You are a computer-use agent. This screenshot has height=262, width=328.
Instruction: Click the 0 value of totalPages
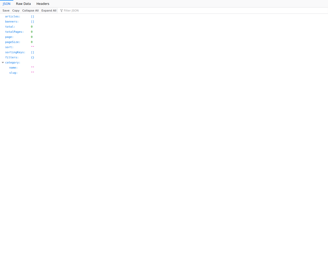click(x=32, y=32)
